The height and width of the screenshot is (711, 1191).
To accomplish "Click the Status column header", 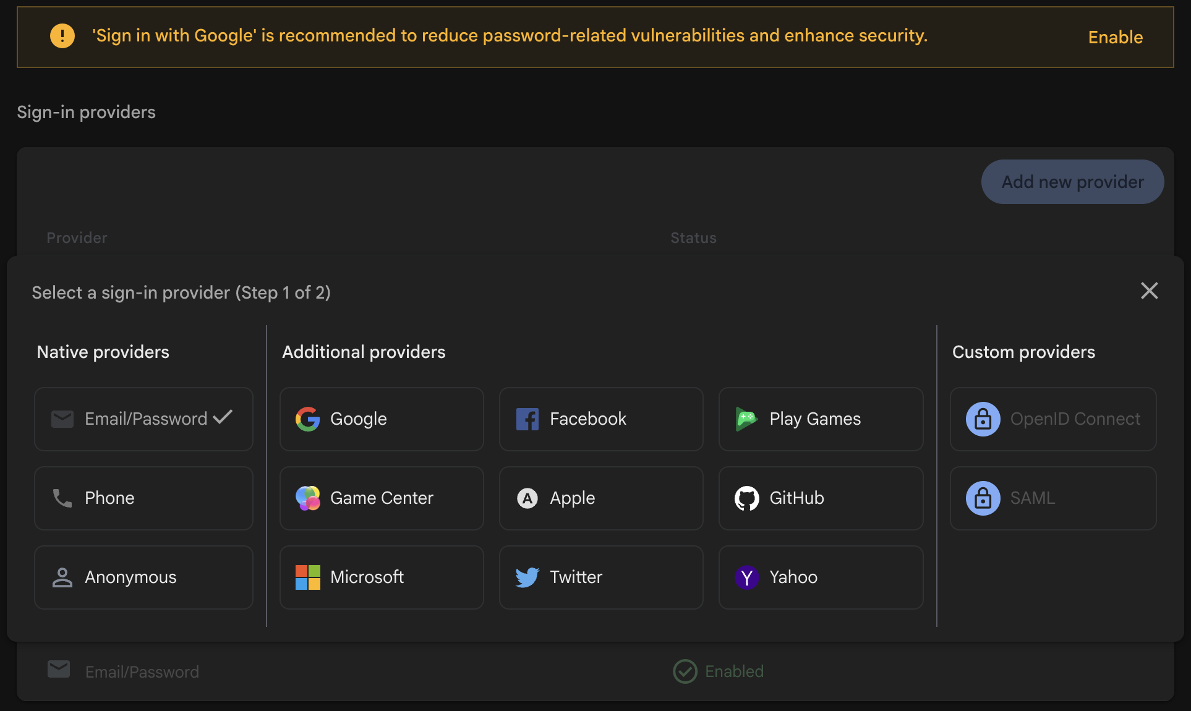I will click(x=693, y=238).
